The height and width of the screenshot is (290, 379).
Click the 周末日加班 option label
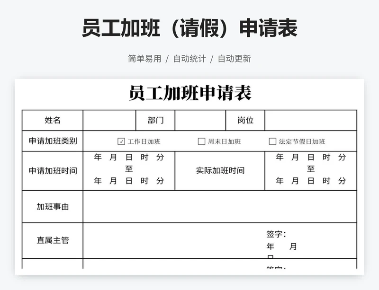tap(224, 141)
